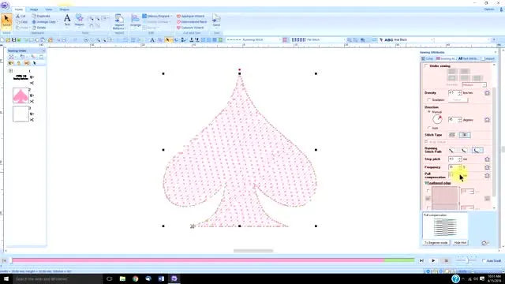
Task: Switch to the Text Attributes tab
Action: [x=469, y=58]
